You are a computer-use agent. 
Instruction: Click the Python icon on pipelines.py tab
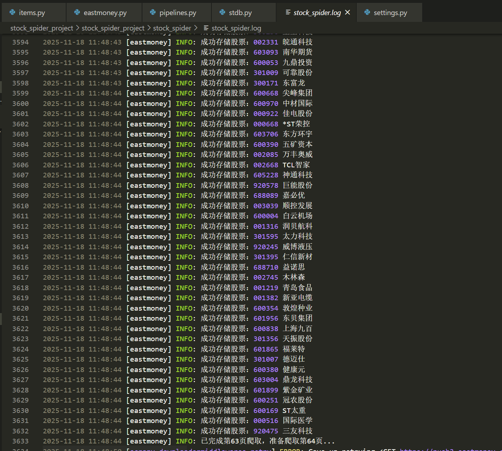pyautogui.click(x=153, y=13)
